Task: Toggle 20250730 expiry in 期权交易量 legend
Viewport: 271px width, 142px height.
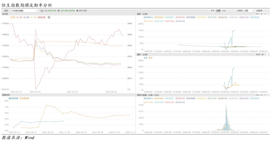Action: 180,98
